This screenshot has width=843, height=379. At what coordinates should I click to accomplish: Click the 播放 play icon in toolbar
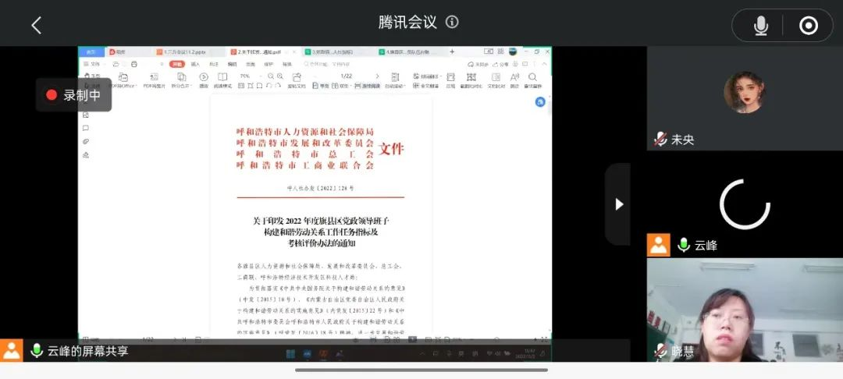click(x=204, y=77)
